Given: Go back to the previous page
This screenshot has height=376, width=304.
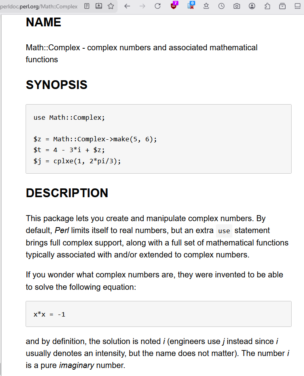Looking at the screenshot, I should pos(126,6).
